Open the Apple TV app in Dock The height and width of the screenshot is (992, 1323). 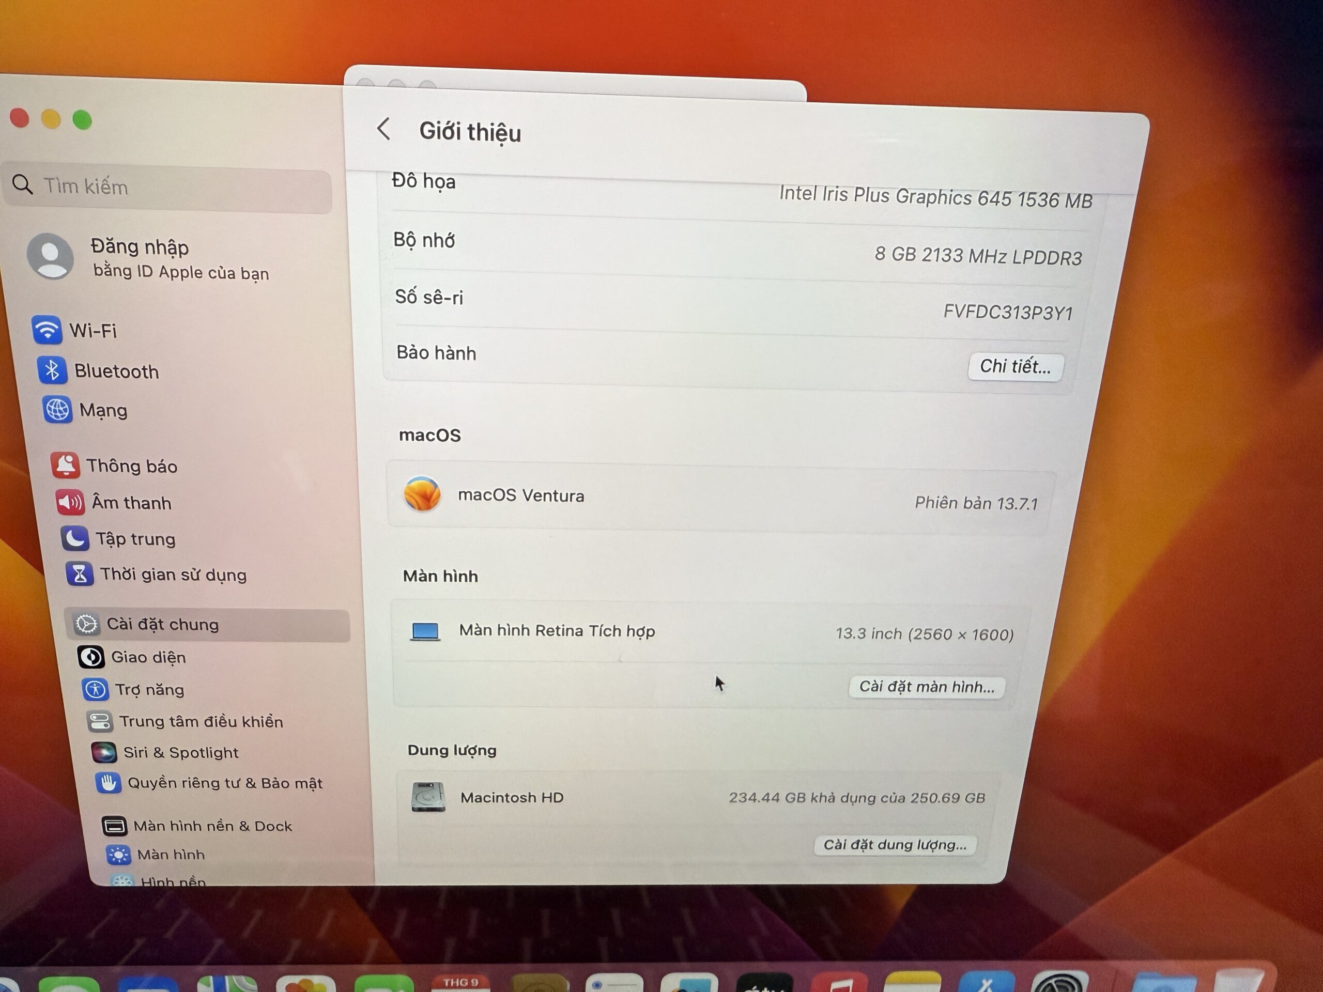764,984
